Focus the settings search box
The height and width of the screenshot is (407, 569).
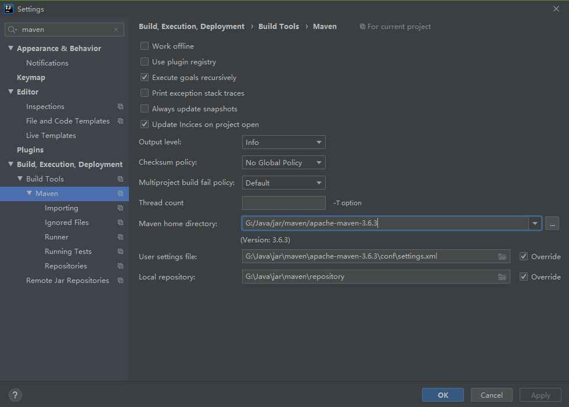click(x=64, y=30)
